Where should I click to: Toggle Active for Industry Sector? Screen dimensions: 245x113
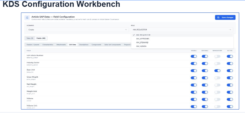click(230, 64)
